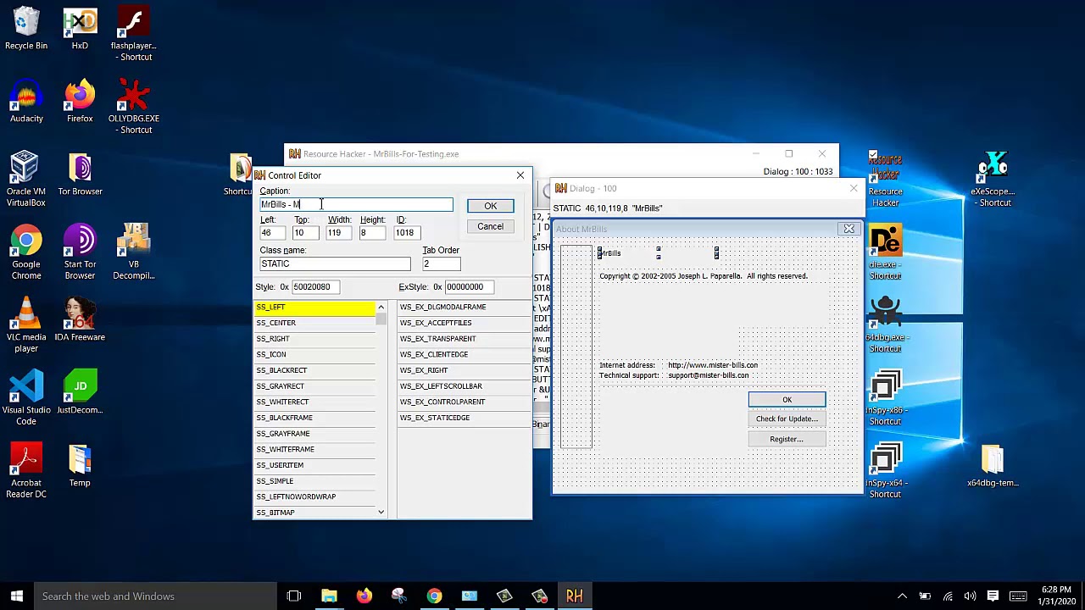Select the Recycle Bin icon

[26, 29]
